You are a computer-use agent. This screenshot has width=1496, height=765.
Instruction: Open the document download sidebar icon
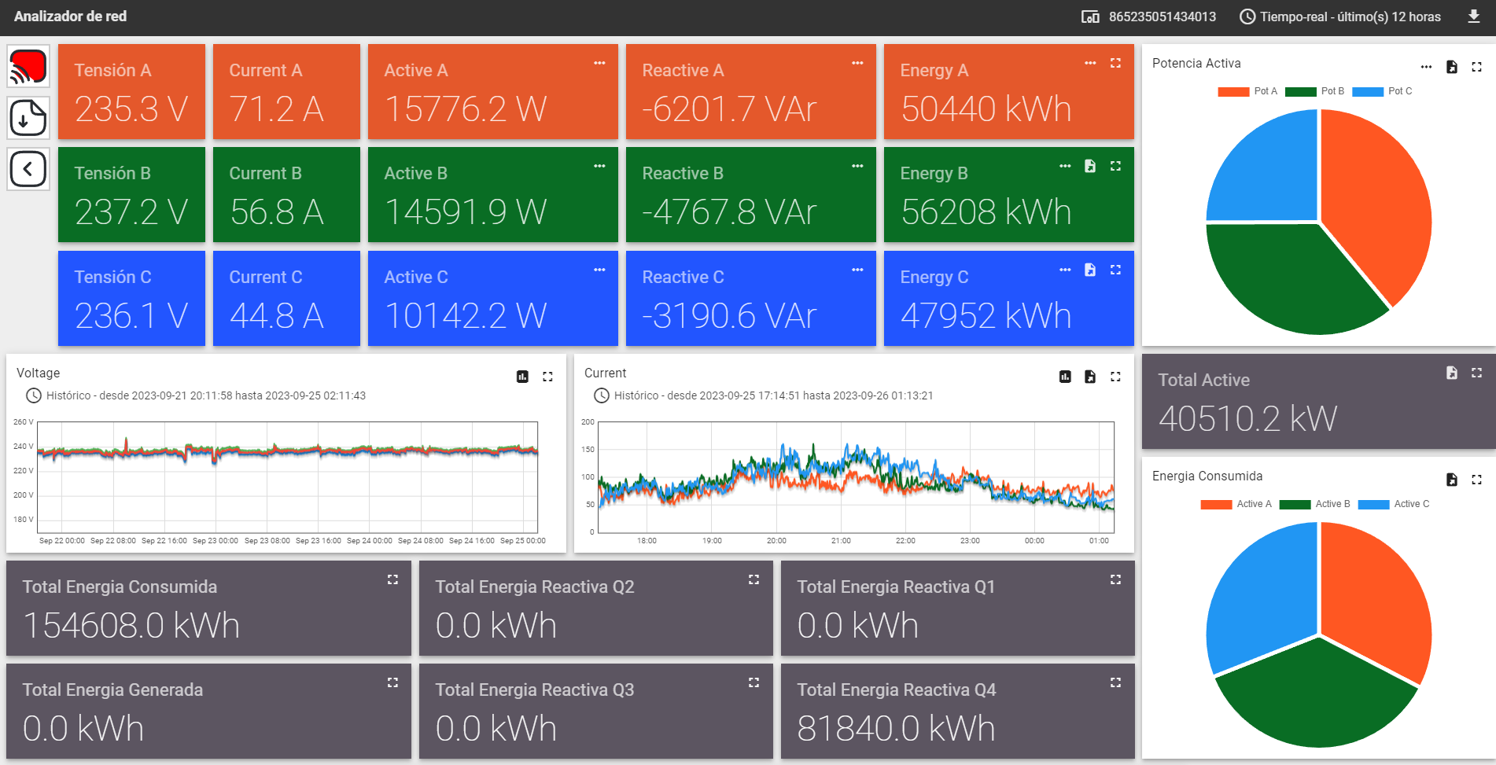click(28, 118)
